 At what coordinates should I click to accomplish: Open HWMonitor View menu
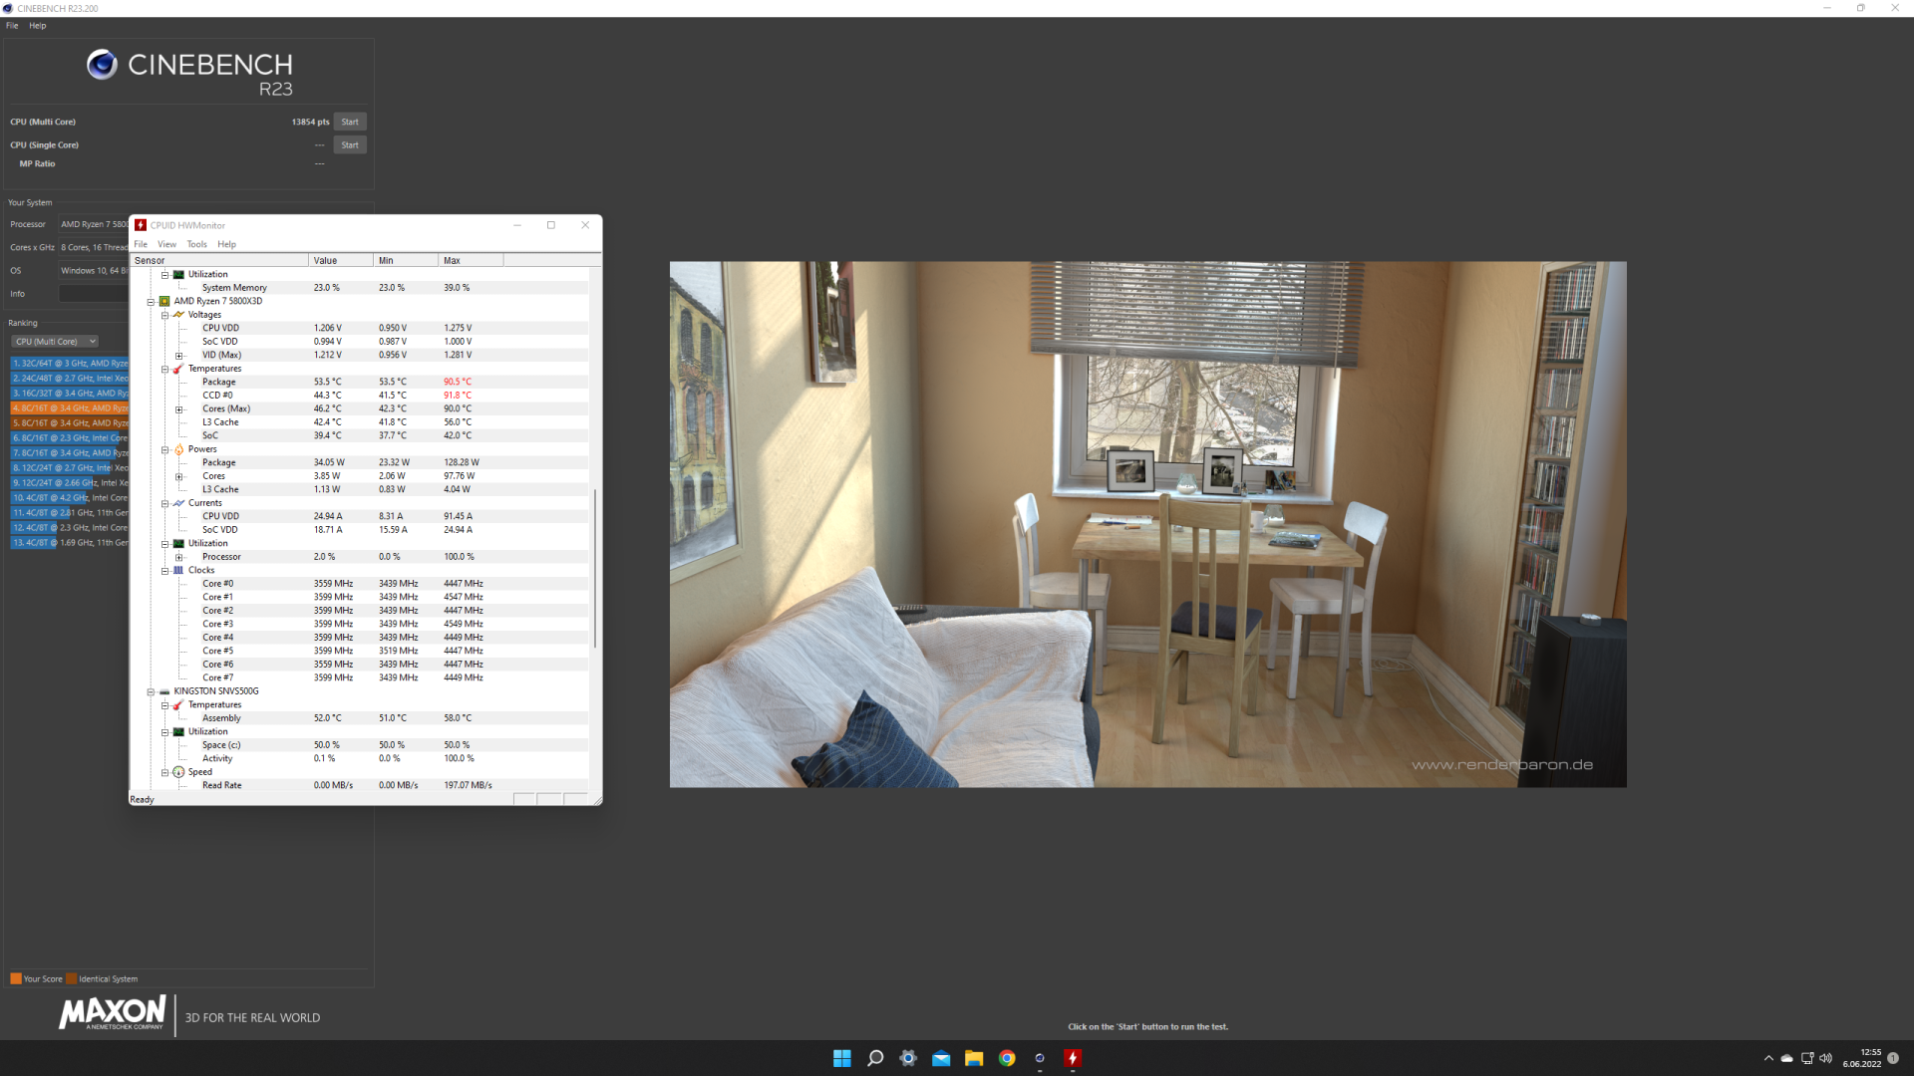(166, 244)
